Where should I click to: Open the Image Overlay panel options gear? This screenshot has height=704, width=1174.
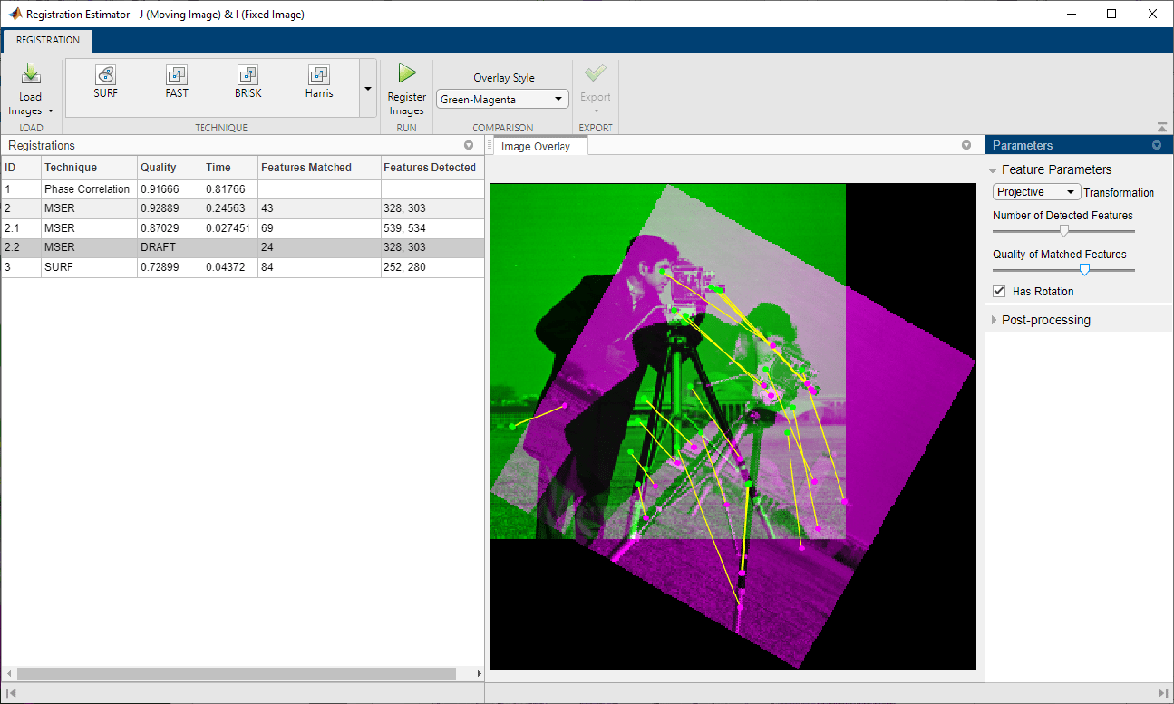[x=967, y=145]
